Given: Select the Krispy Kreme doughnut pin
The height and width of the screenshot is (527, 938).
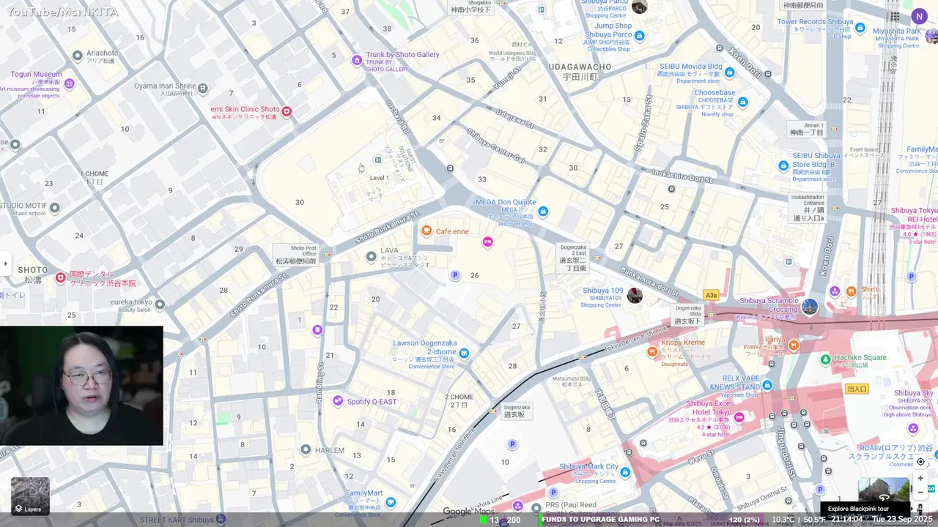Looking at the screenshot, I should (651, 352).
